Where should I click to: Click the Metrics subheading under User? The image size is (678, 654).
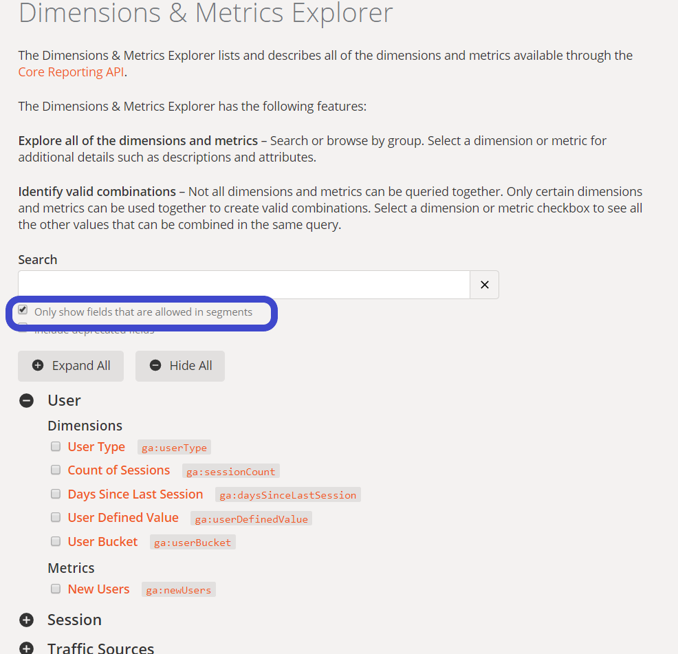[71, 568]
